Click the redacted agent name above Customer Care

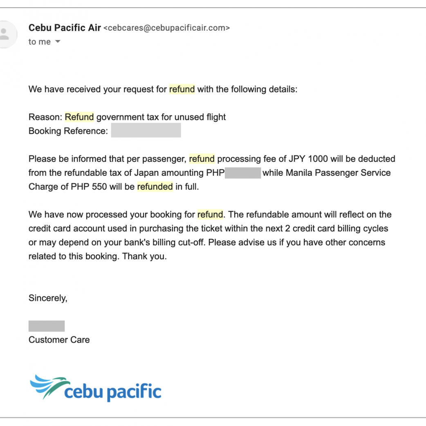pyautogui.click(x=47, y=326)
